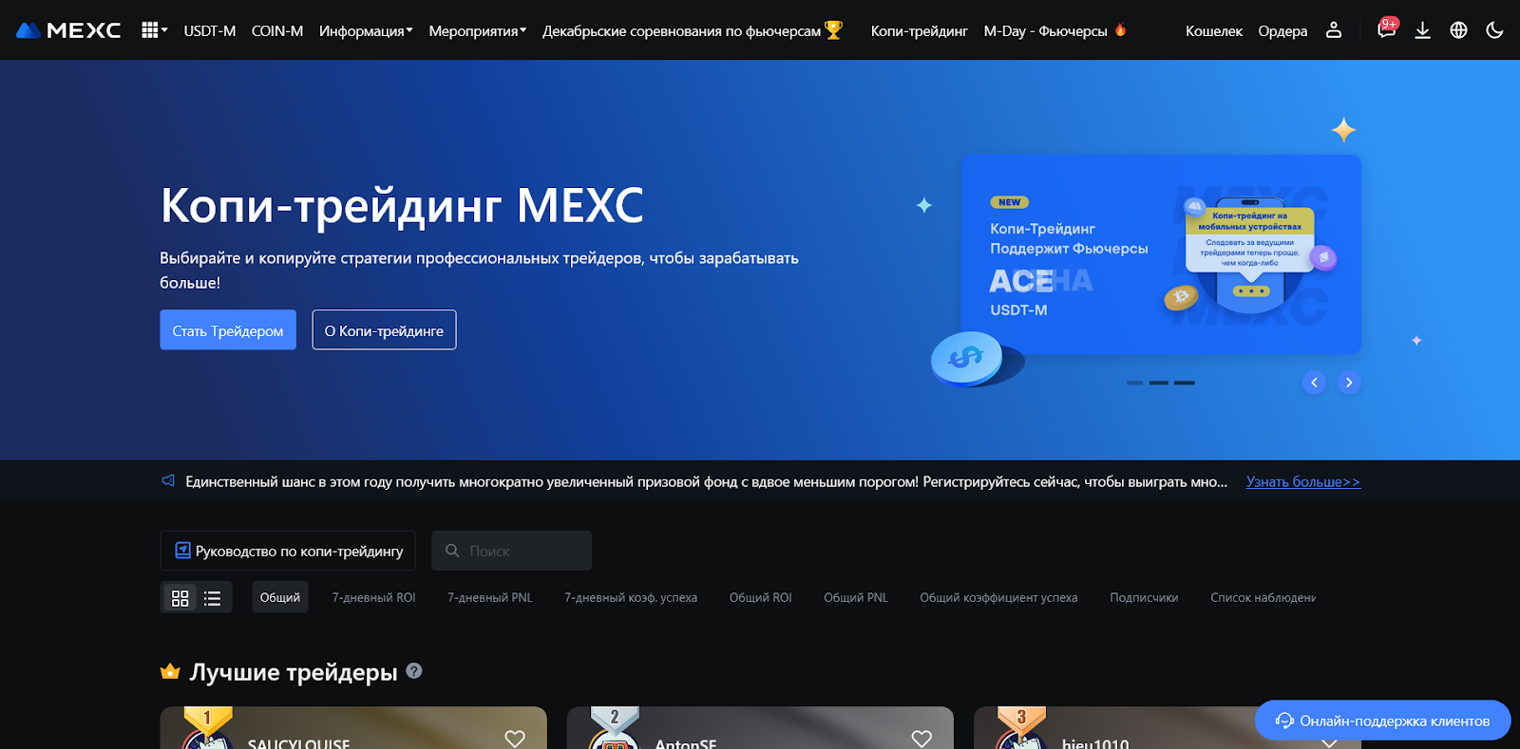This screenshot has height=749, width=1520.
Task: Open SAUCYLOUISE trader card
Action: coord(353,728)
